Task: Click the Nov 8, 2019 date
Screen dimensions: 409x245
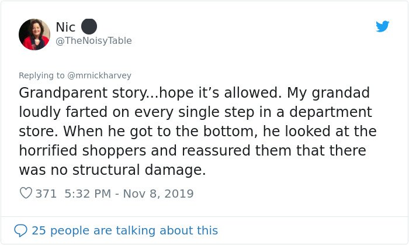Action: tap(158, 194)
